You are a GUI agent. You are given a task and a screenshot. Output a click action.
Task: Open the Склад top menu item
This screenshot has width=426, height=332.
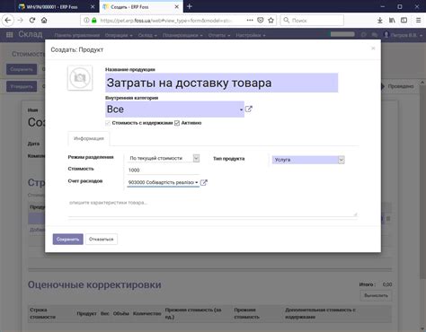pos(147,35)
